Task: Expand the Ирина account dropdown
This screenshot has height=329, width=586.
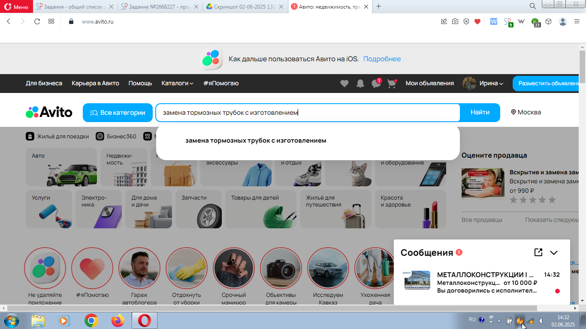Action: coord(491,83)
